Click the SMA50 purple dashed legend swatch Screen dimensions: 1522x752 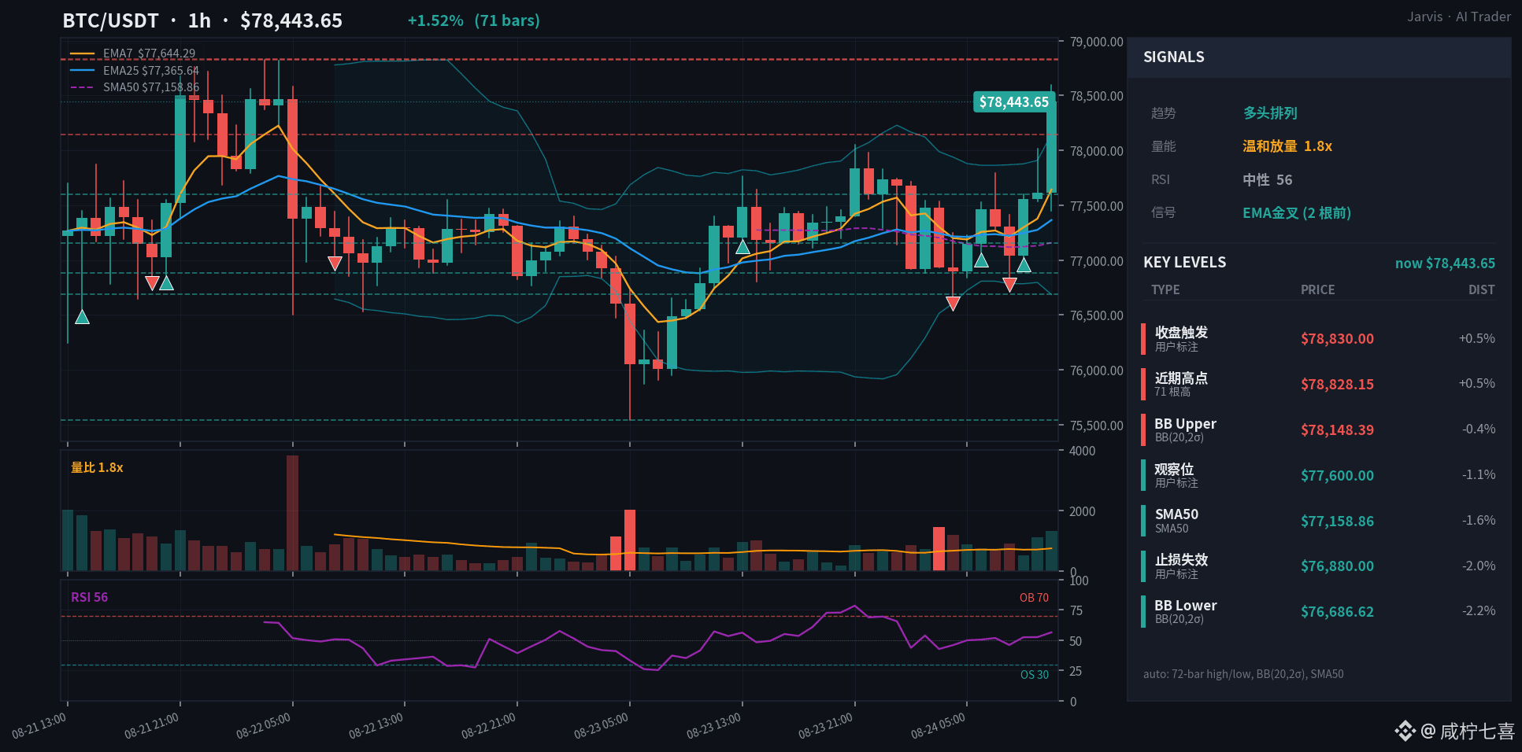[82, 87]
